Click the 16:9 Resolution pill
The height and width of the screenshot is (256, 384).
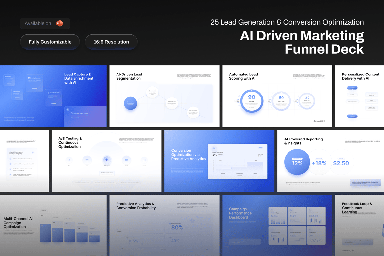111,42
